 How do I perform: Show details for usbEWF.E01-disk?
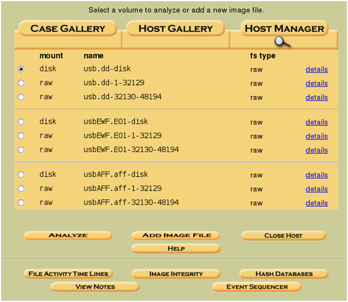click(x=316, y=122)
